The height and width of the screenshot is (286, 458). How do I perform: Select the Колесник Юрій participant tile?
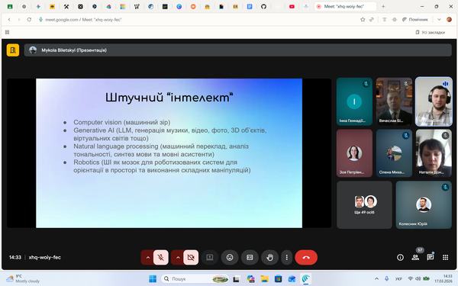[424, 205]
